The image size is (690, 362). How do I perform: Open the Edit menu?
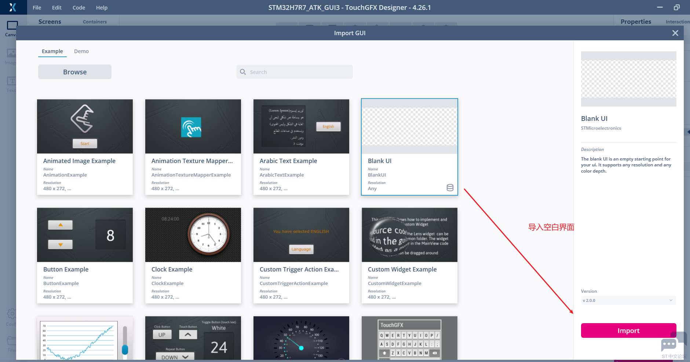pos(57,7)
